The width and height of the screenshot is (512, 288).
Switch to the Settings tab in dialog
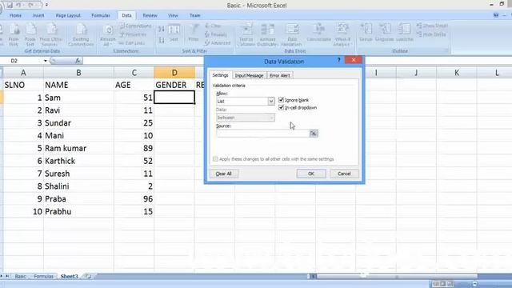click(220, 75)
